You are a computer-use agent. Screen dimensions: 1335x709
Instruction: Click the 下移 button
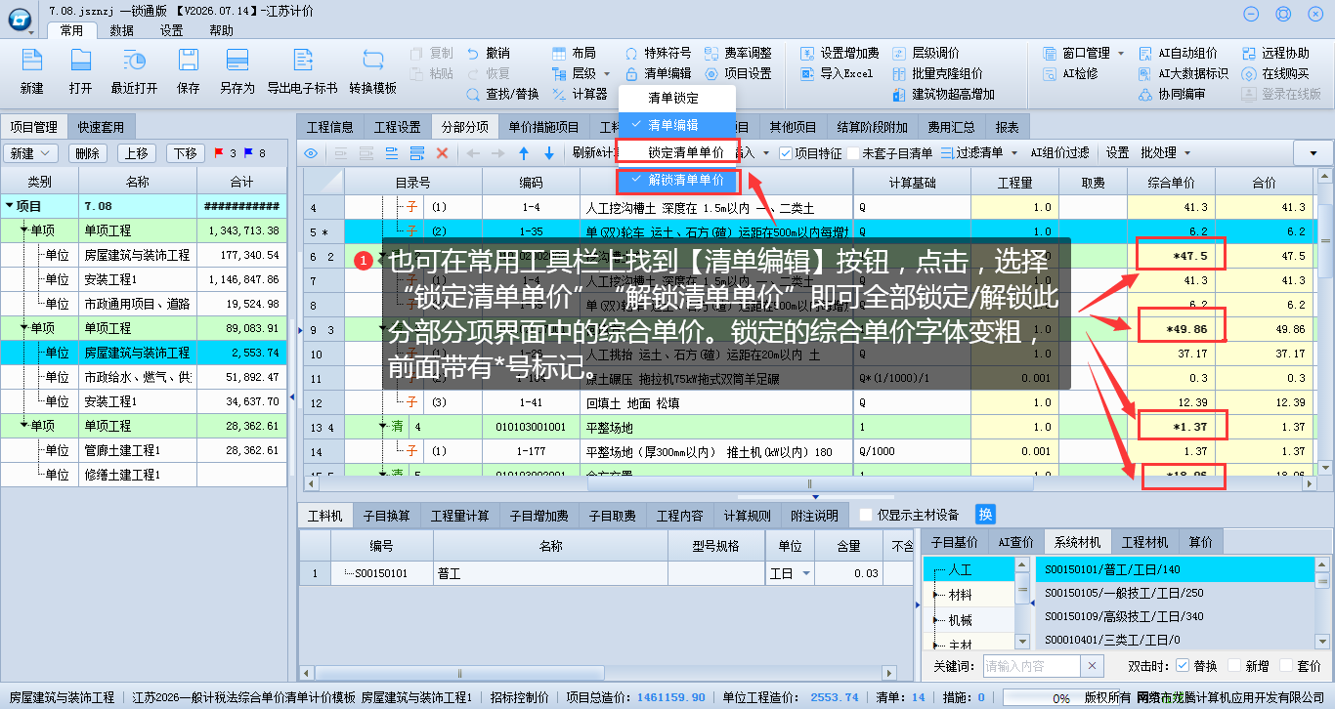(x=186, y=153)
